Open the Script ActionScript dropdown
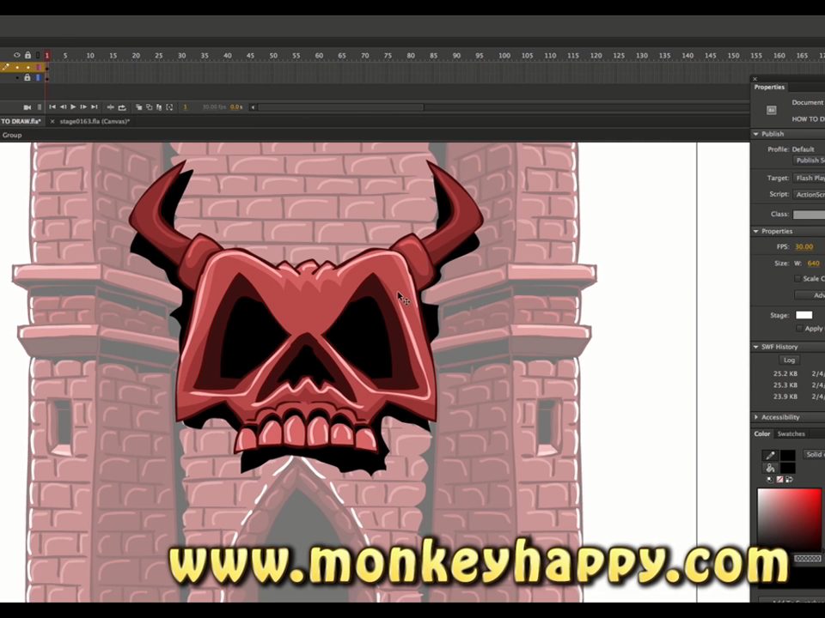The height and width of the screenshot is (618, 825). [x=810, y=195]
